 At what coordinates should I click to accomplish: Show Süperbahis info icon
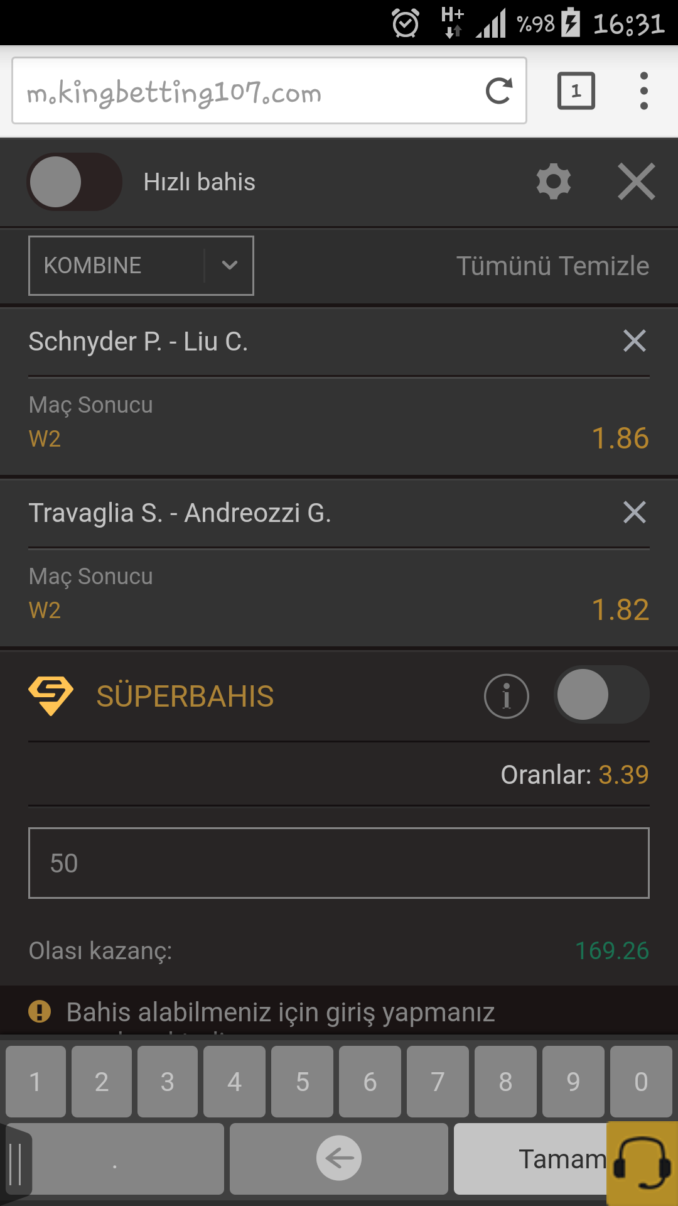click(507, 696)
